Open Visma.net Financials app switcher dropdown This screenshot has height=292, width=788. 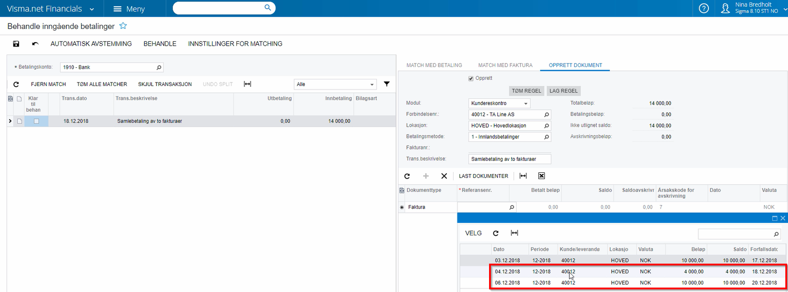point(92,9)
